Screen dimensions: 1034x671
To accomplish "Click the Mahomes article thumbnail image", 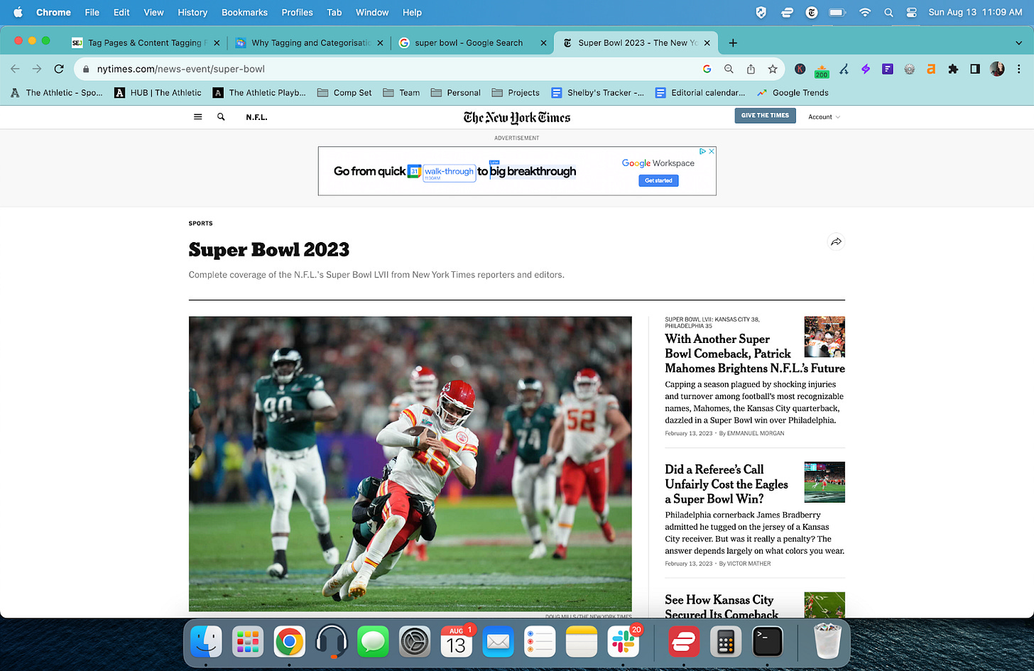I will tap(825, 337).
